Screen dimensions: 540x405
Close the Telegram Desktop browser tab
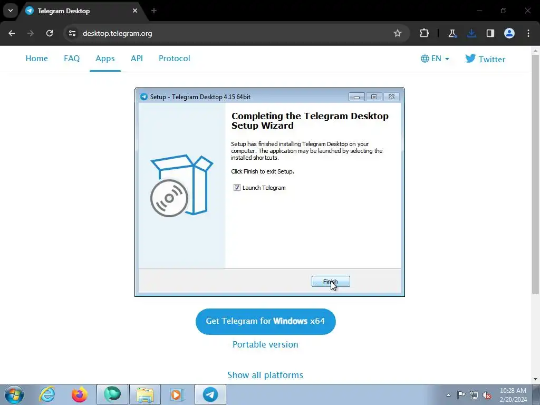tap(135, 11)
